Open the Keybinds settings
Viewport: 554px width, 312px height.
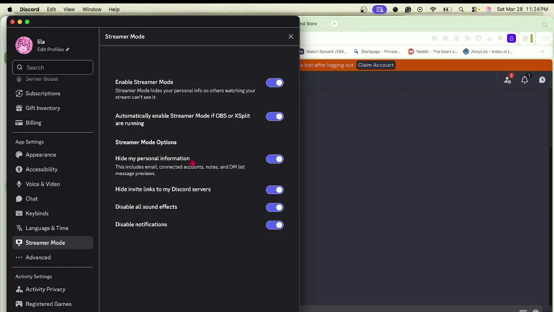tap(53, 214)
